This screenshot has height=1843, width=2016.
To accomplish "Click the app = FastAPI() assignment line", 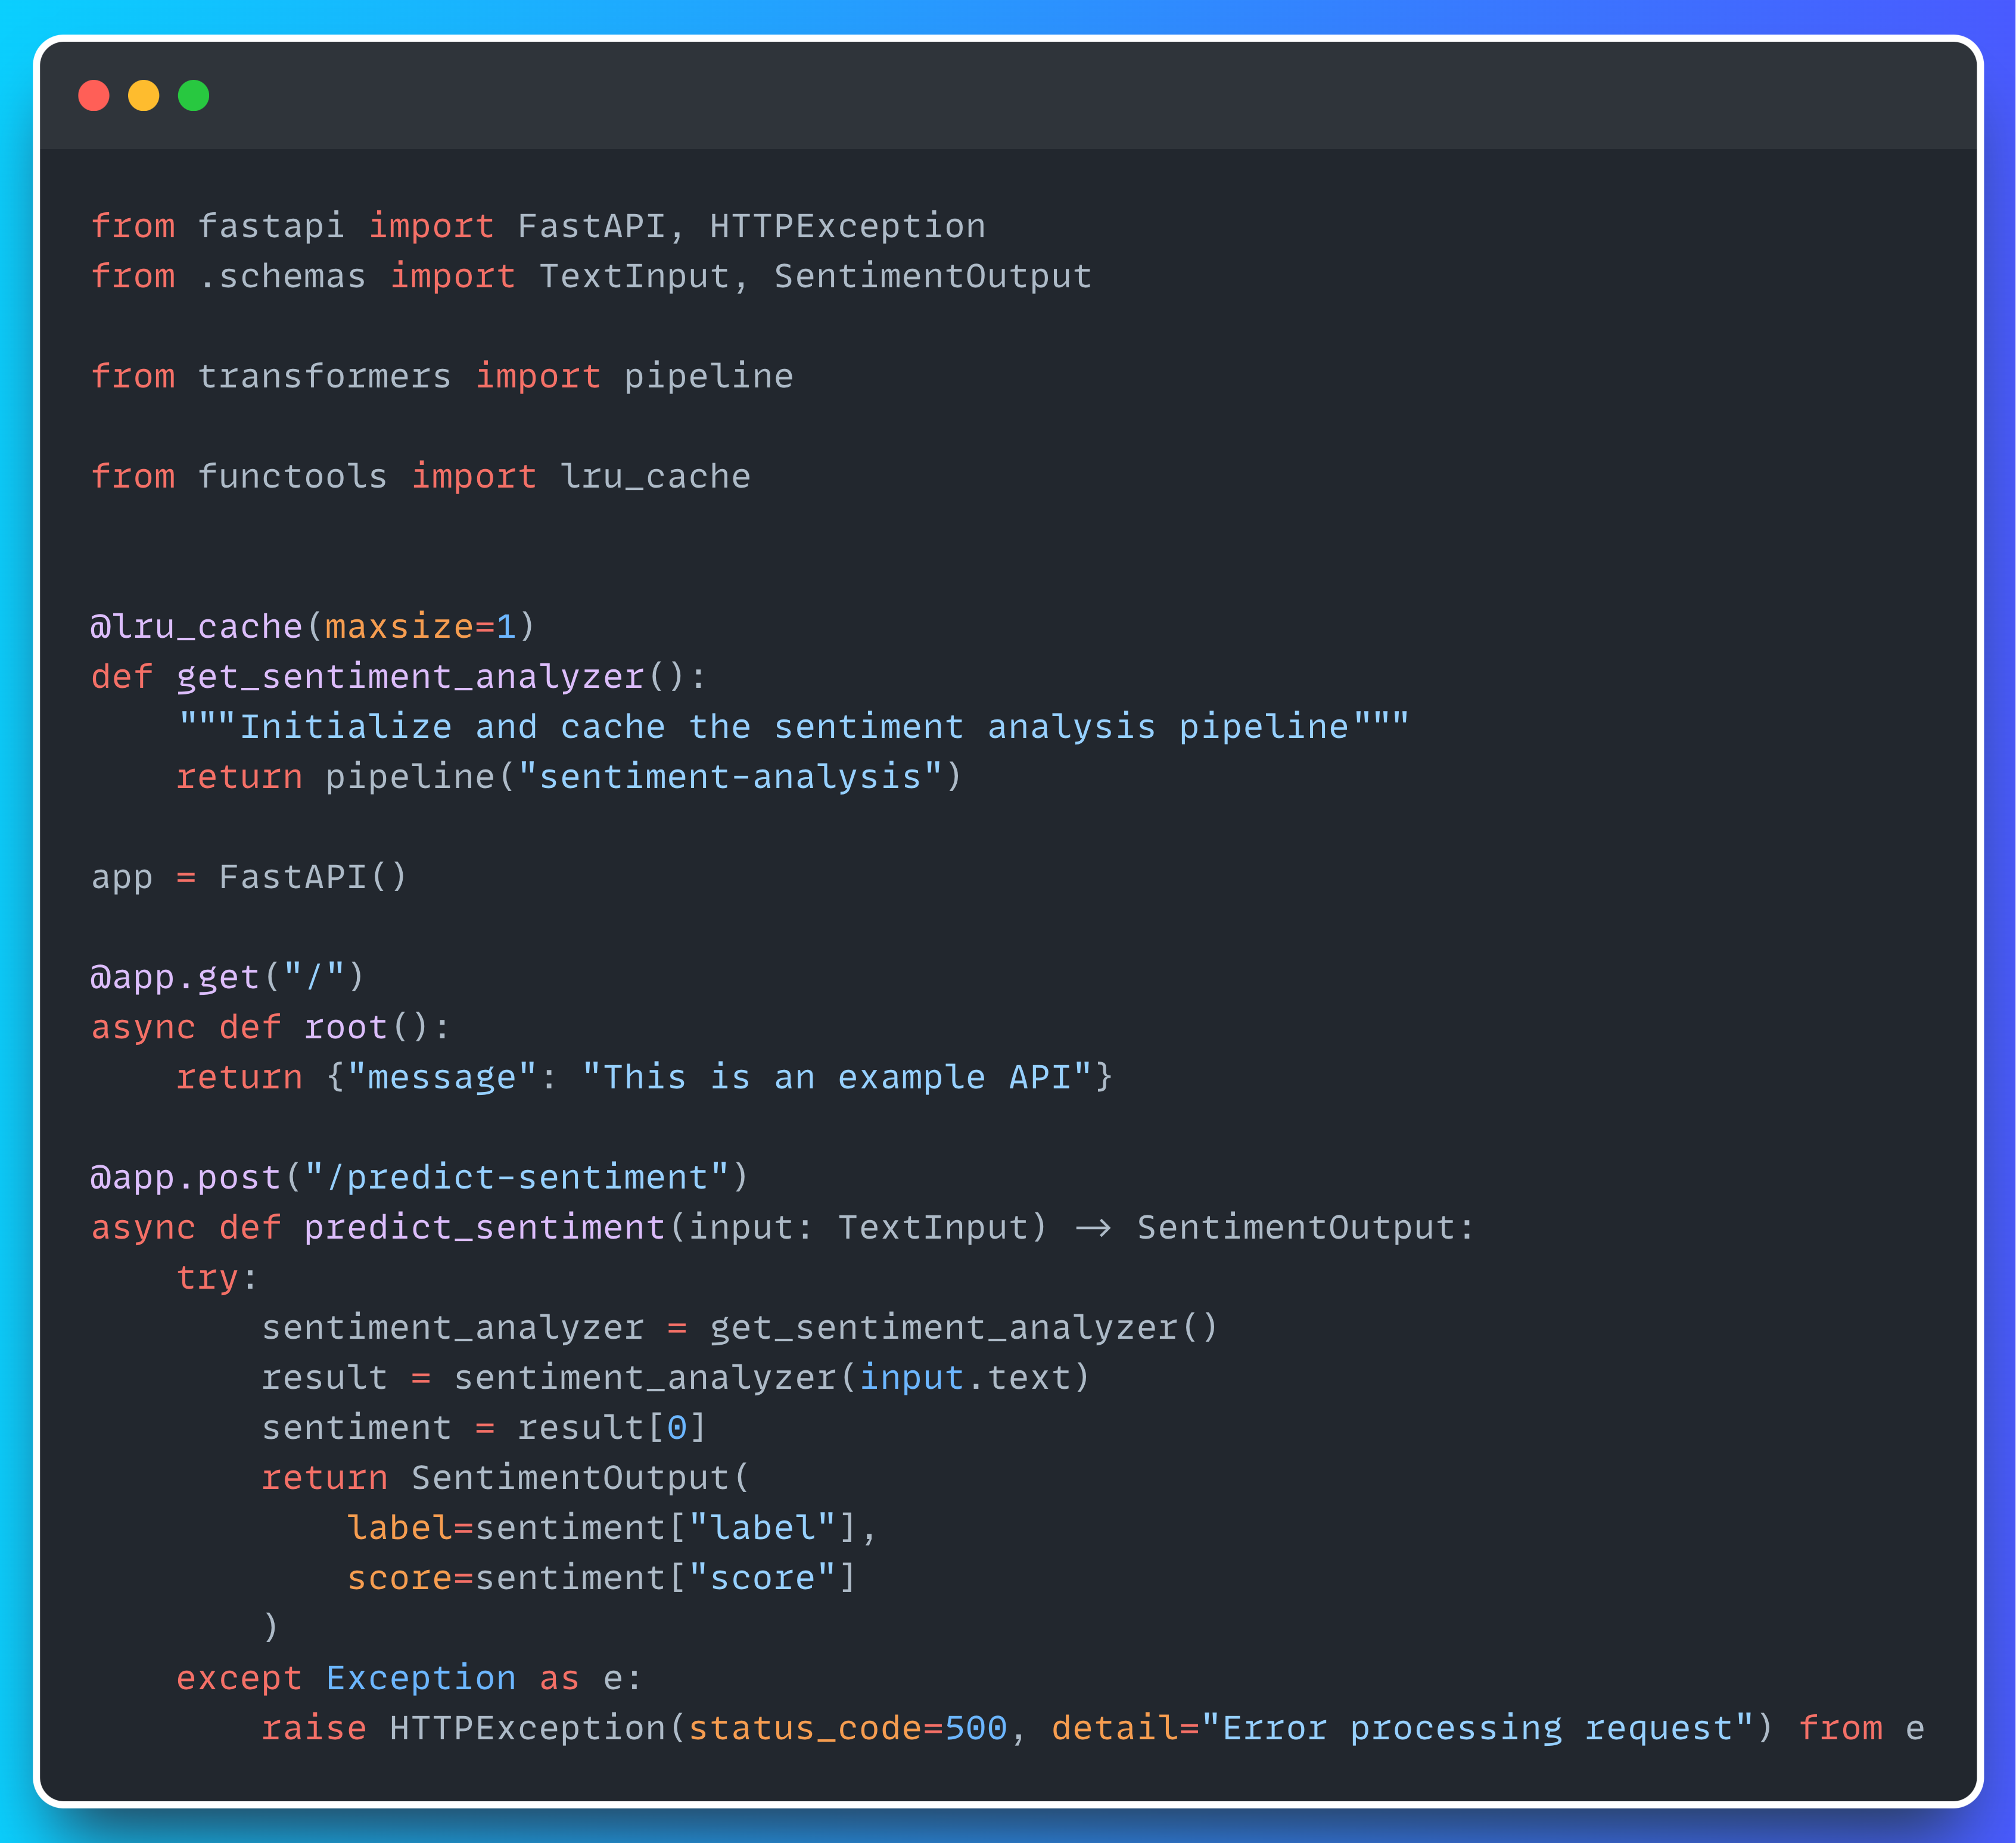I will pyautogui.click(x=248, y=876).
